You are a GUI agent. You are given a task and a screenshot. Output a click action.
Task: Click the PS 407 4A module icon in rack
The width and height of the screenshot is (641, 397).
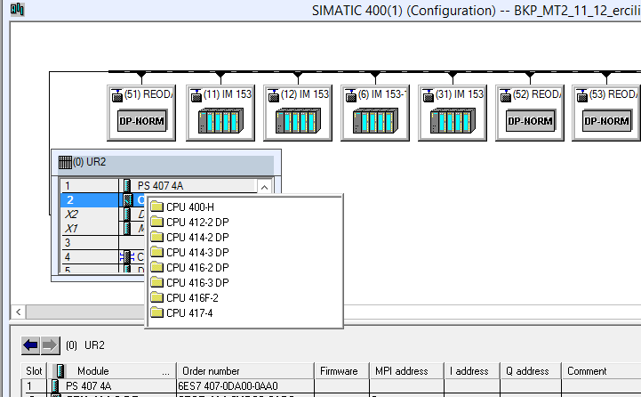point(127,186)
